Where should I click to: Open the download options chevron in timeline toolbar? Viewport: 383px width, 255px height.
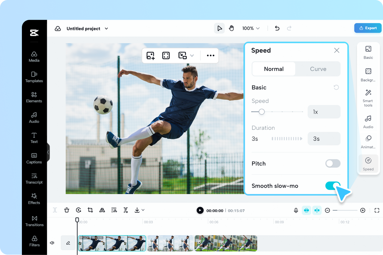tap(143, 210)
